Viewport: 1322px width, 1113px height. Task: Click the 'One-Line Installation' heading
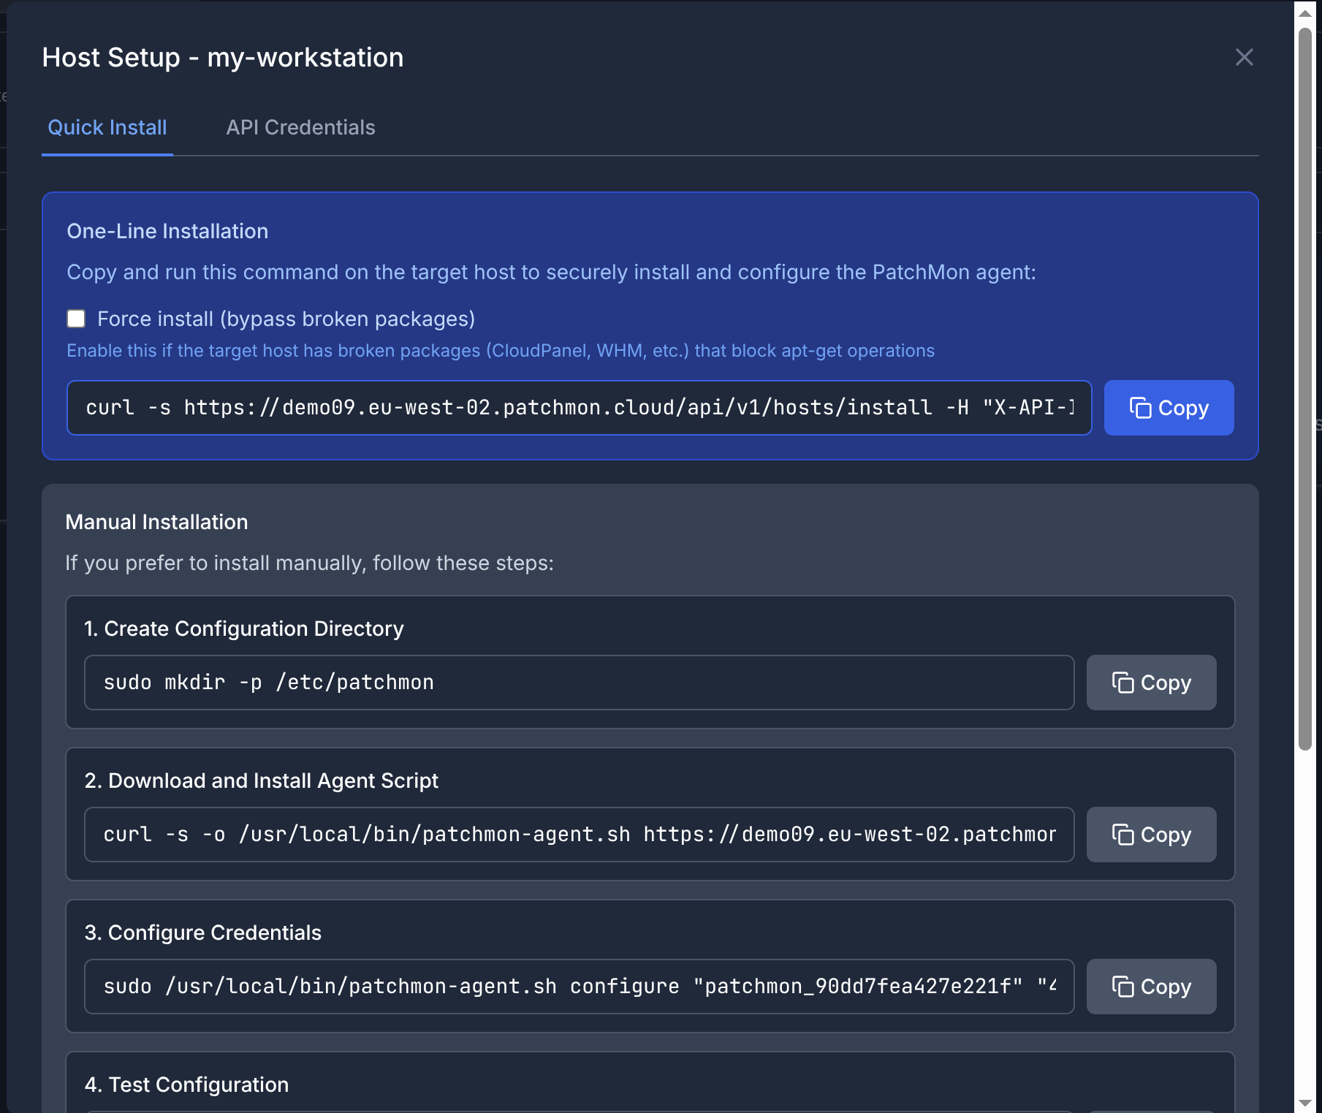click(167, 231)
